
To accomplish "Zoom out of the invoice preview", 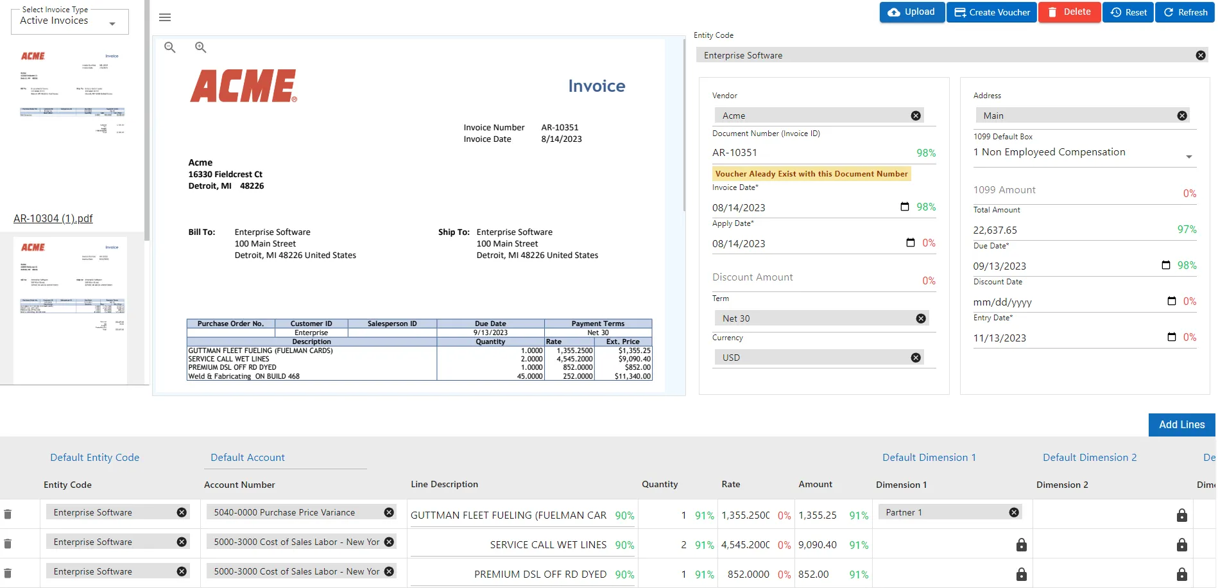I will [170, 48].
